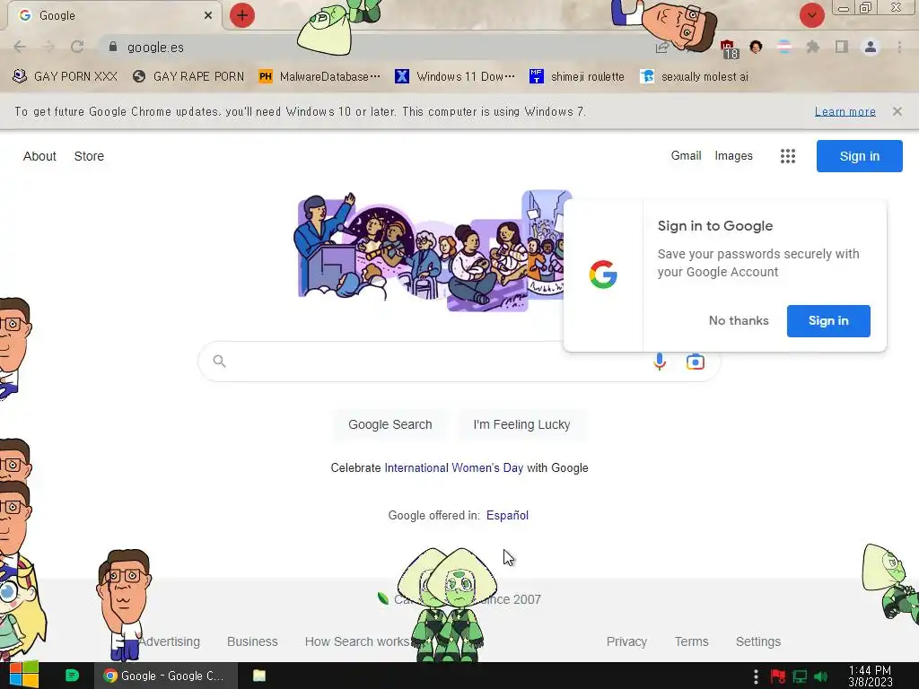Click the Google Search button
919x689 pixels.
point(389,424)
